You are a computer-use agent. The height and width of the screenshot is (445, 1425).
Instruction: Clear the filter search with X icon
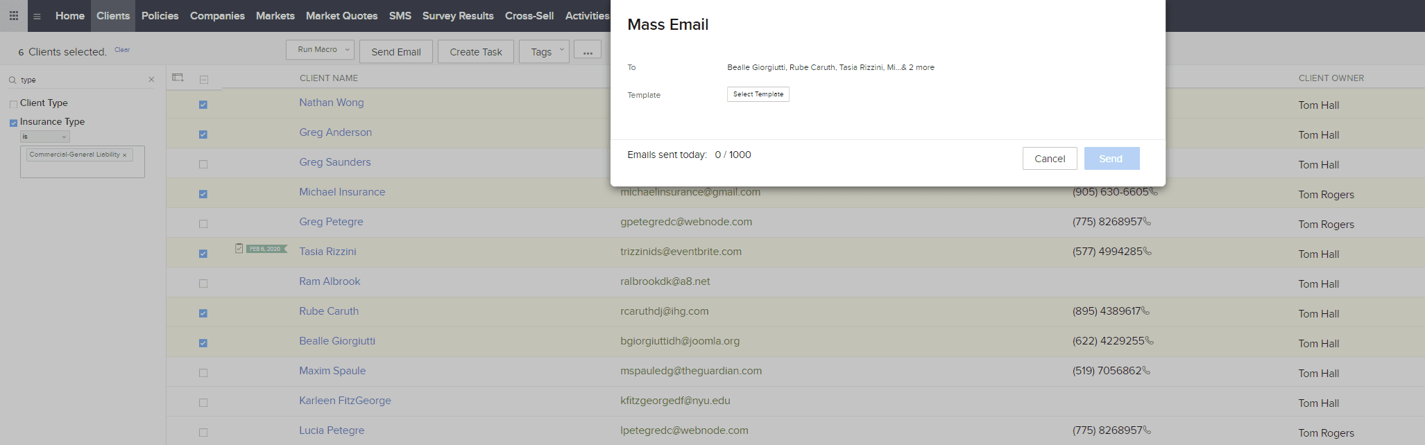(x=151, y=80)
